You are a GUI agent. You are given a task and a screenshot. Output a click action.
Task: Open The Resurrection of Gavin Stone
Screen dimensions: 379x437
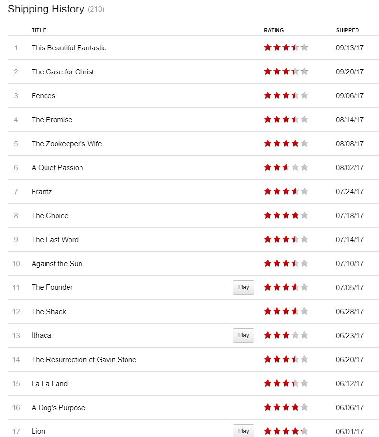pos(84,360)
